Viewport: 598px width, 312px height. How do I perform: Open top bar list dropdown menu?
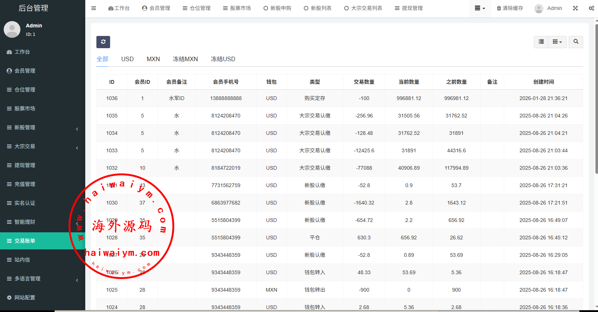click(x=480, y=8)
